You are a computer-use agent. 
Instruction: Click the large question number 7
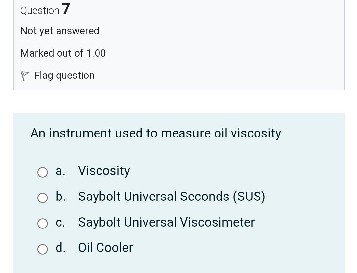click(66, 9)
